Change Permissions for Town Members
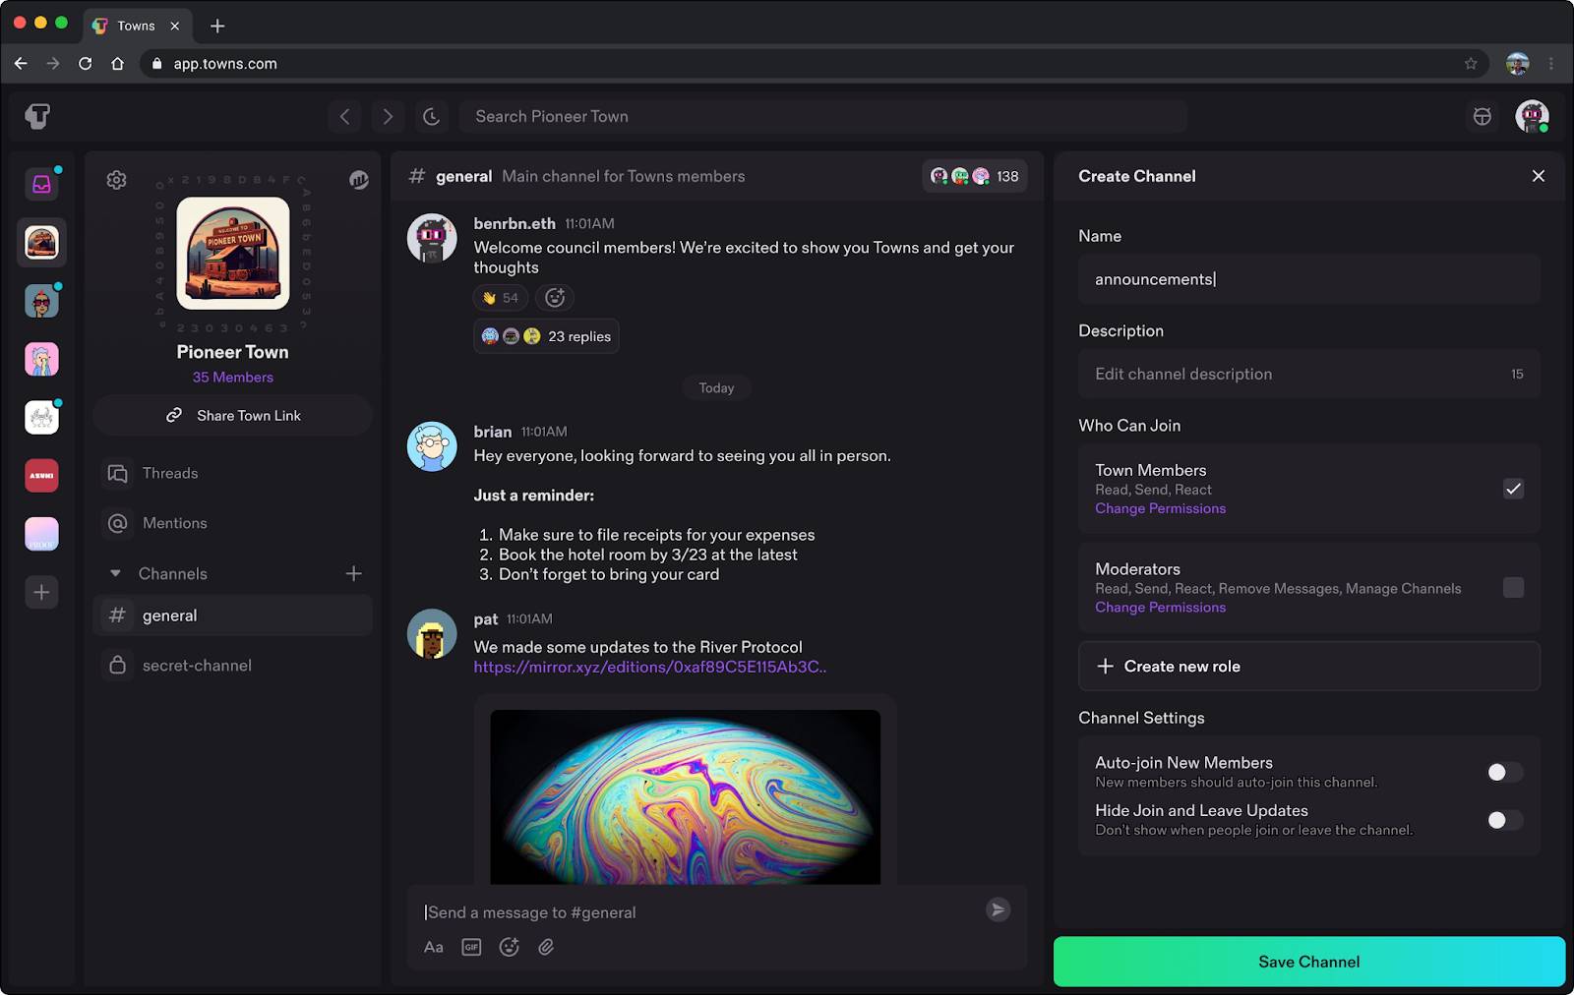Image resolution: width=1574 pixels, height=995 pixels. (1160, 508)
